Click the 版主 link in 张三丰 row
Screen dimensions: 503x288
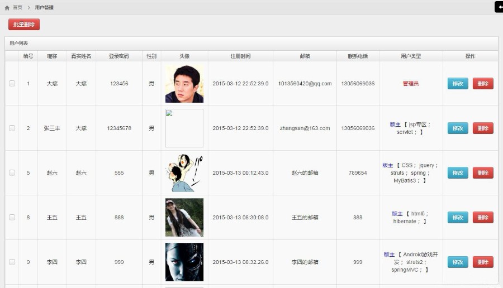(395, 124)
